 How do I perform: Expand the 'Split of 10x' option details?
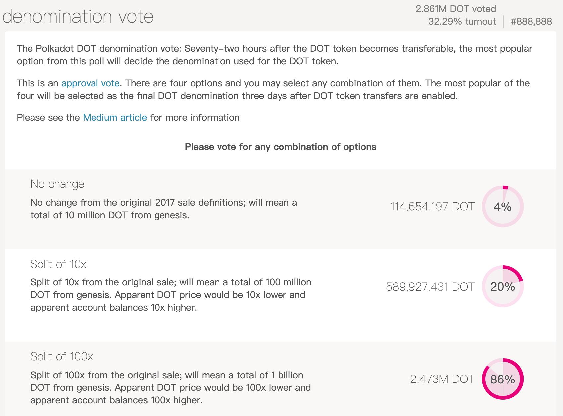point(59,264)
